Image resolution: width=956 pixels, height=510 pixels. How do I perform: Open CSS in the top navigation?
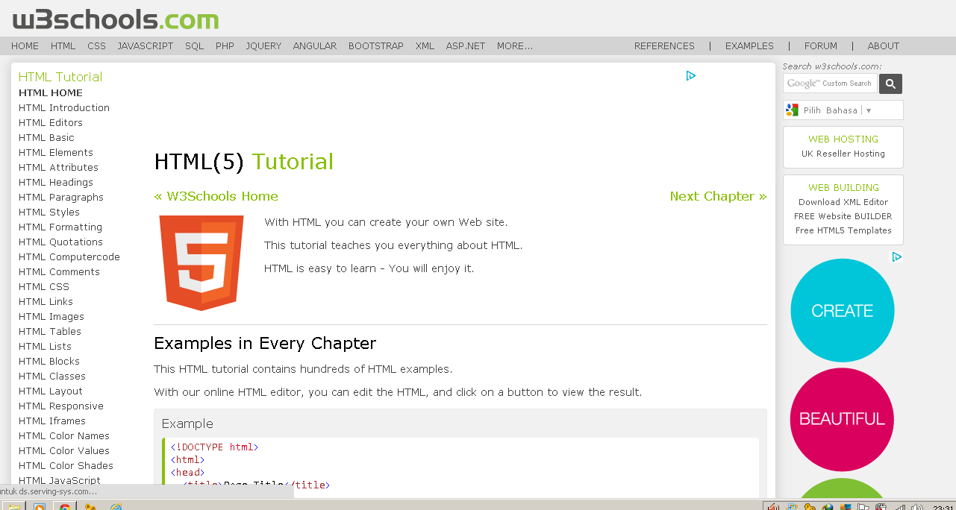tap(96, 46)
